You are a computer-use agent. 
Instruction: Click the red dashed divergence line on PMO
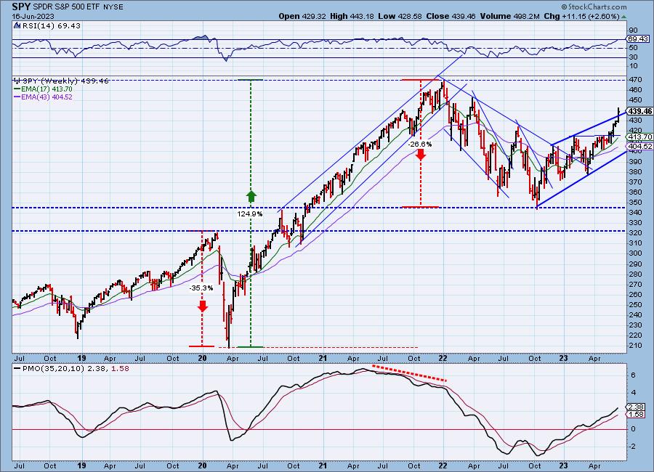point(409,373)
